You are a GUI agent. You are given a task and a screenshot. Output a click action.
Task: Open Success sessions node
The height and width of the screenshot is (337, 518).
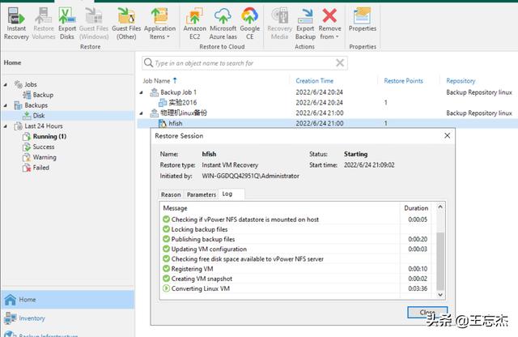click(39, 147)
